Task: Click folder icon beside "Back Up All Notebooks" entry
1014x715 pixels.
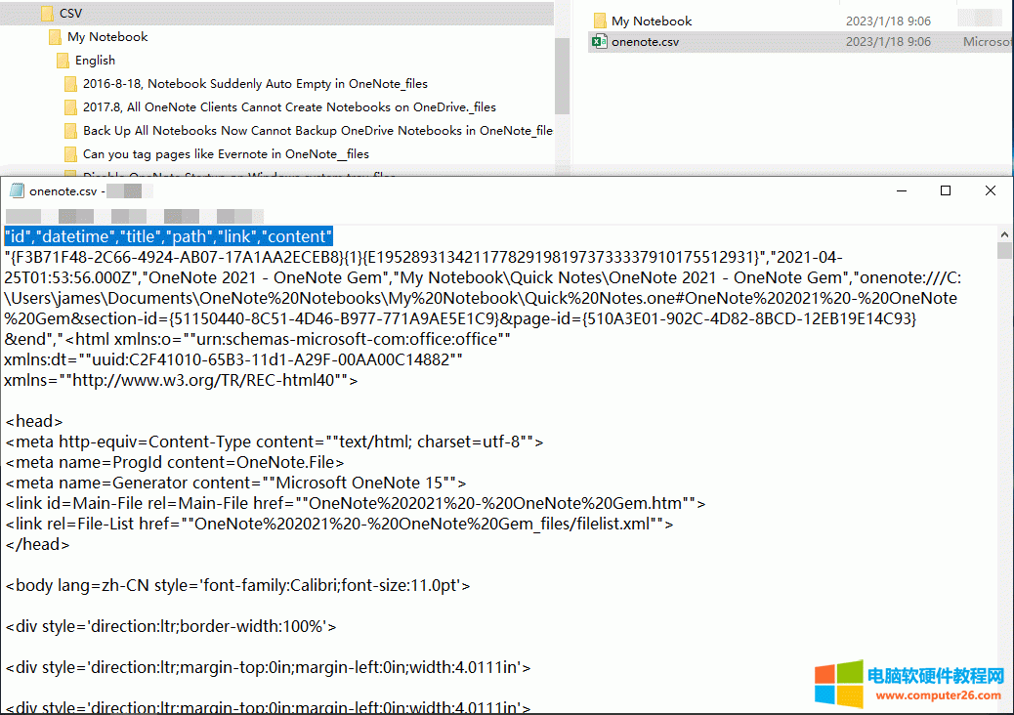Action: click(71, 130)
